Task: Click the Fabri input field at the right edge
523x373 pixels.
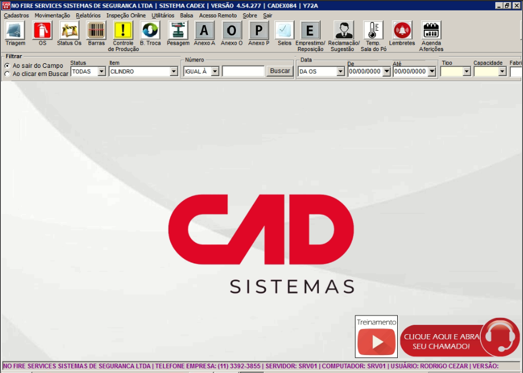Action: click(516, 72)
